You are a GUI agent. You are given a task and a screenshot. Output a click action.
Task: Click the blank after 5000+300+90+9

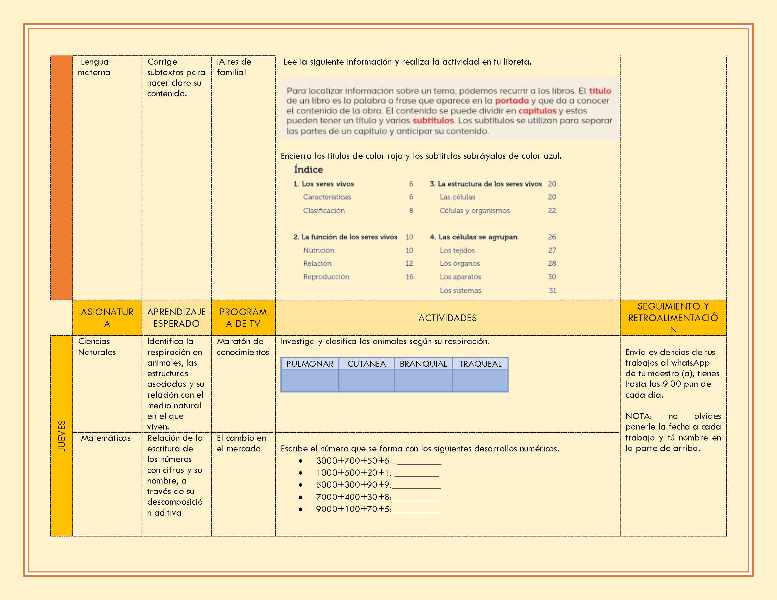tap(416, 486)
